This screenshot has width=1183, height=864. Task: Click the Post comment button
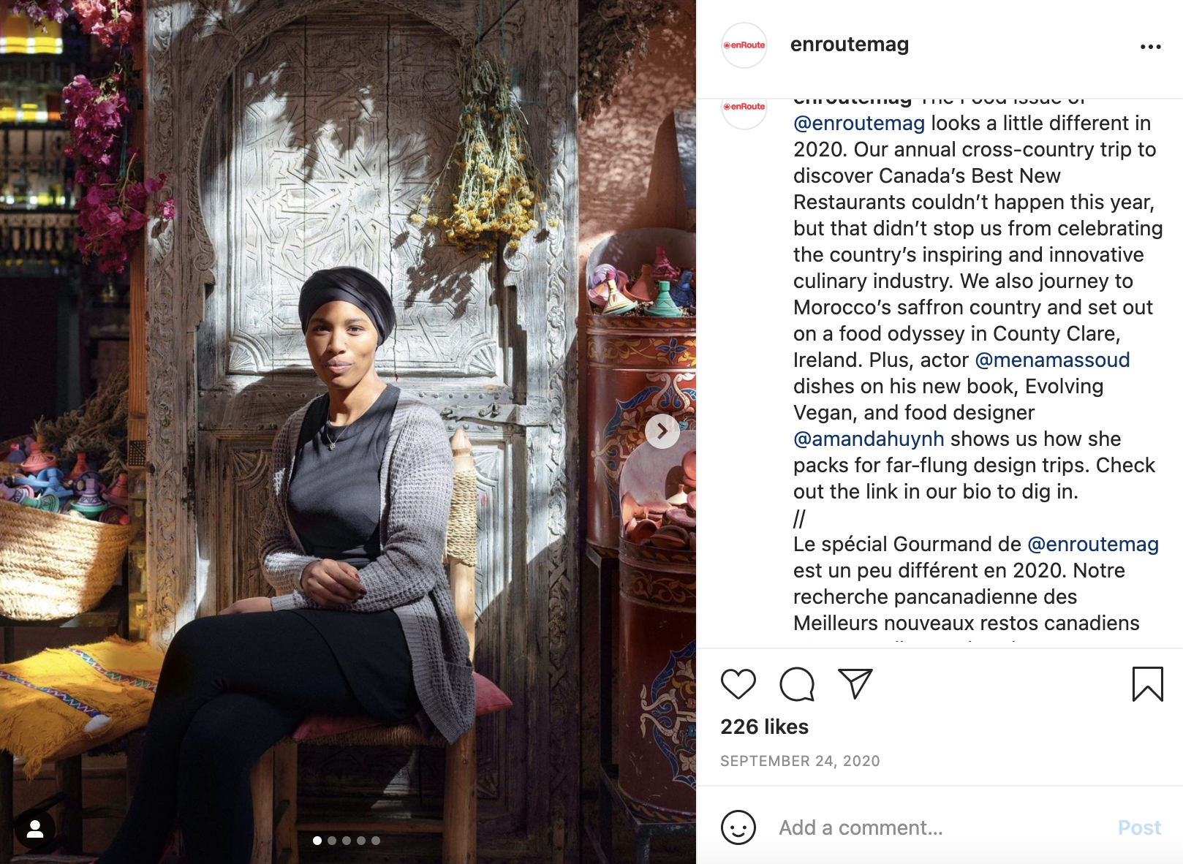click(x=1139, y=827)
